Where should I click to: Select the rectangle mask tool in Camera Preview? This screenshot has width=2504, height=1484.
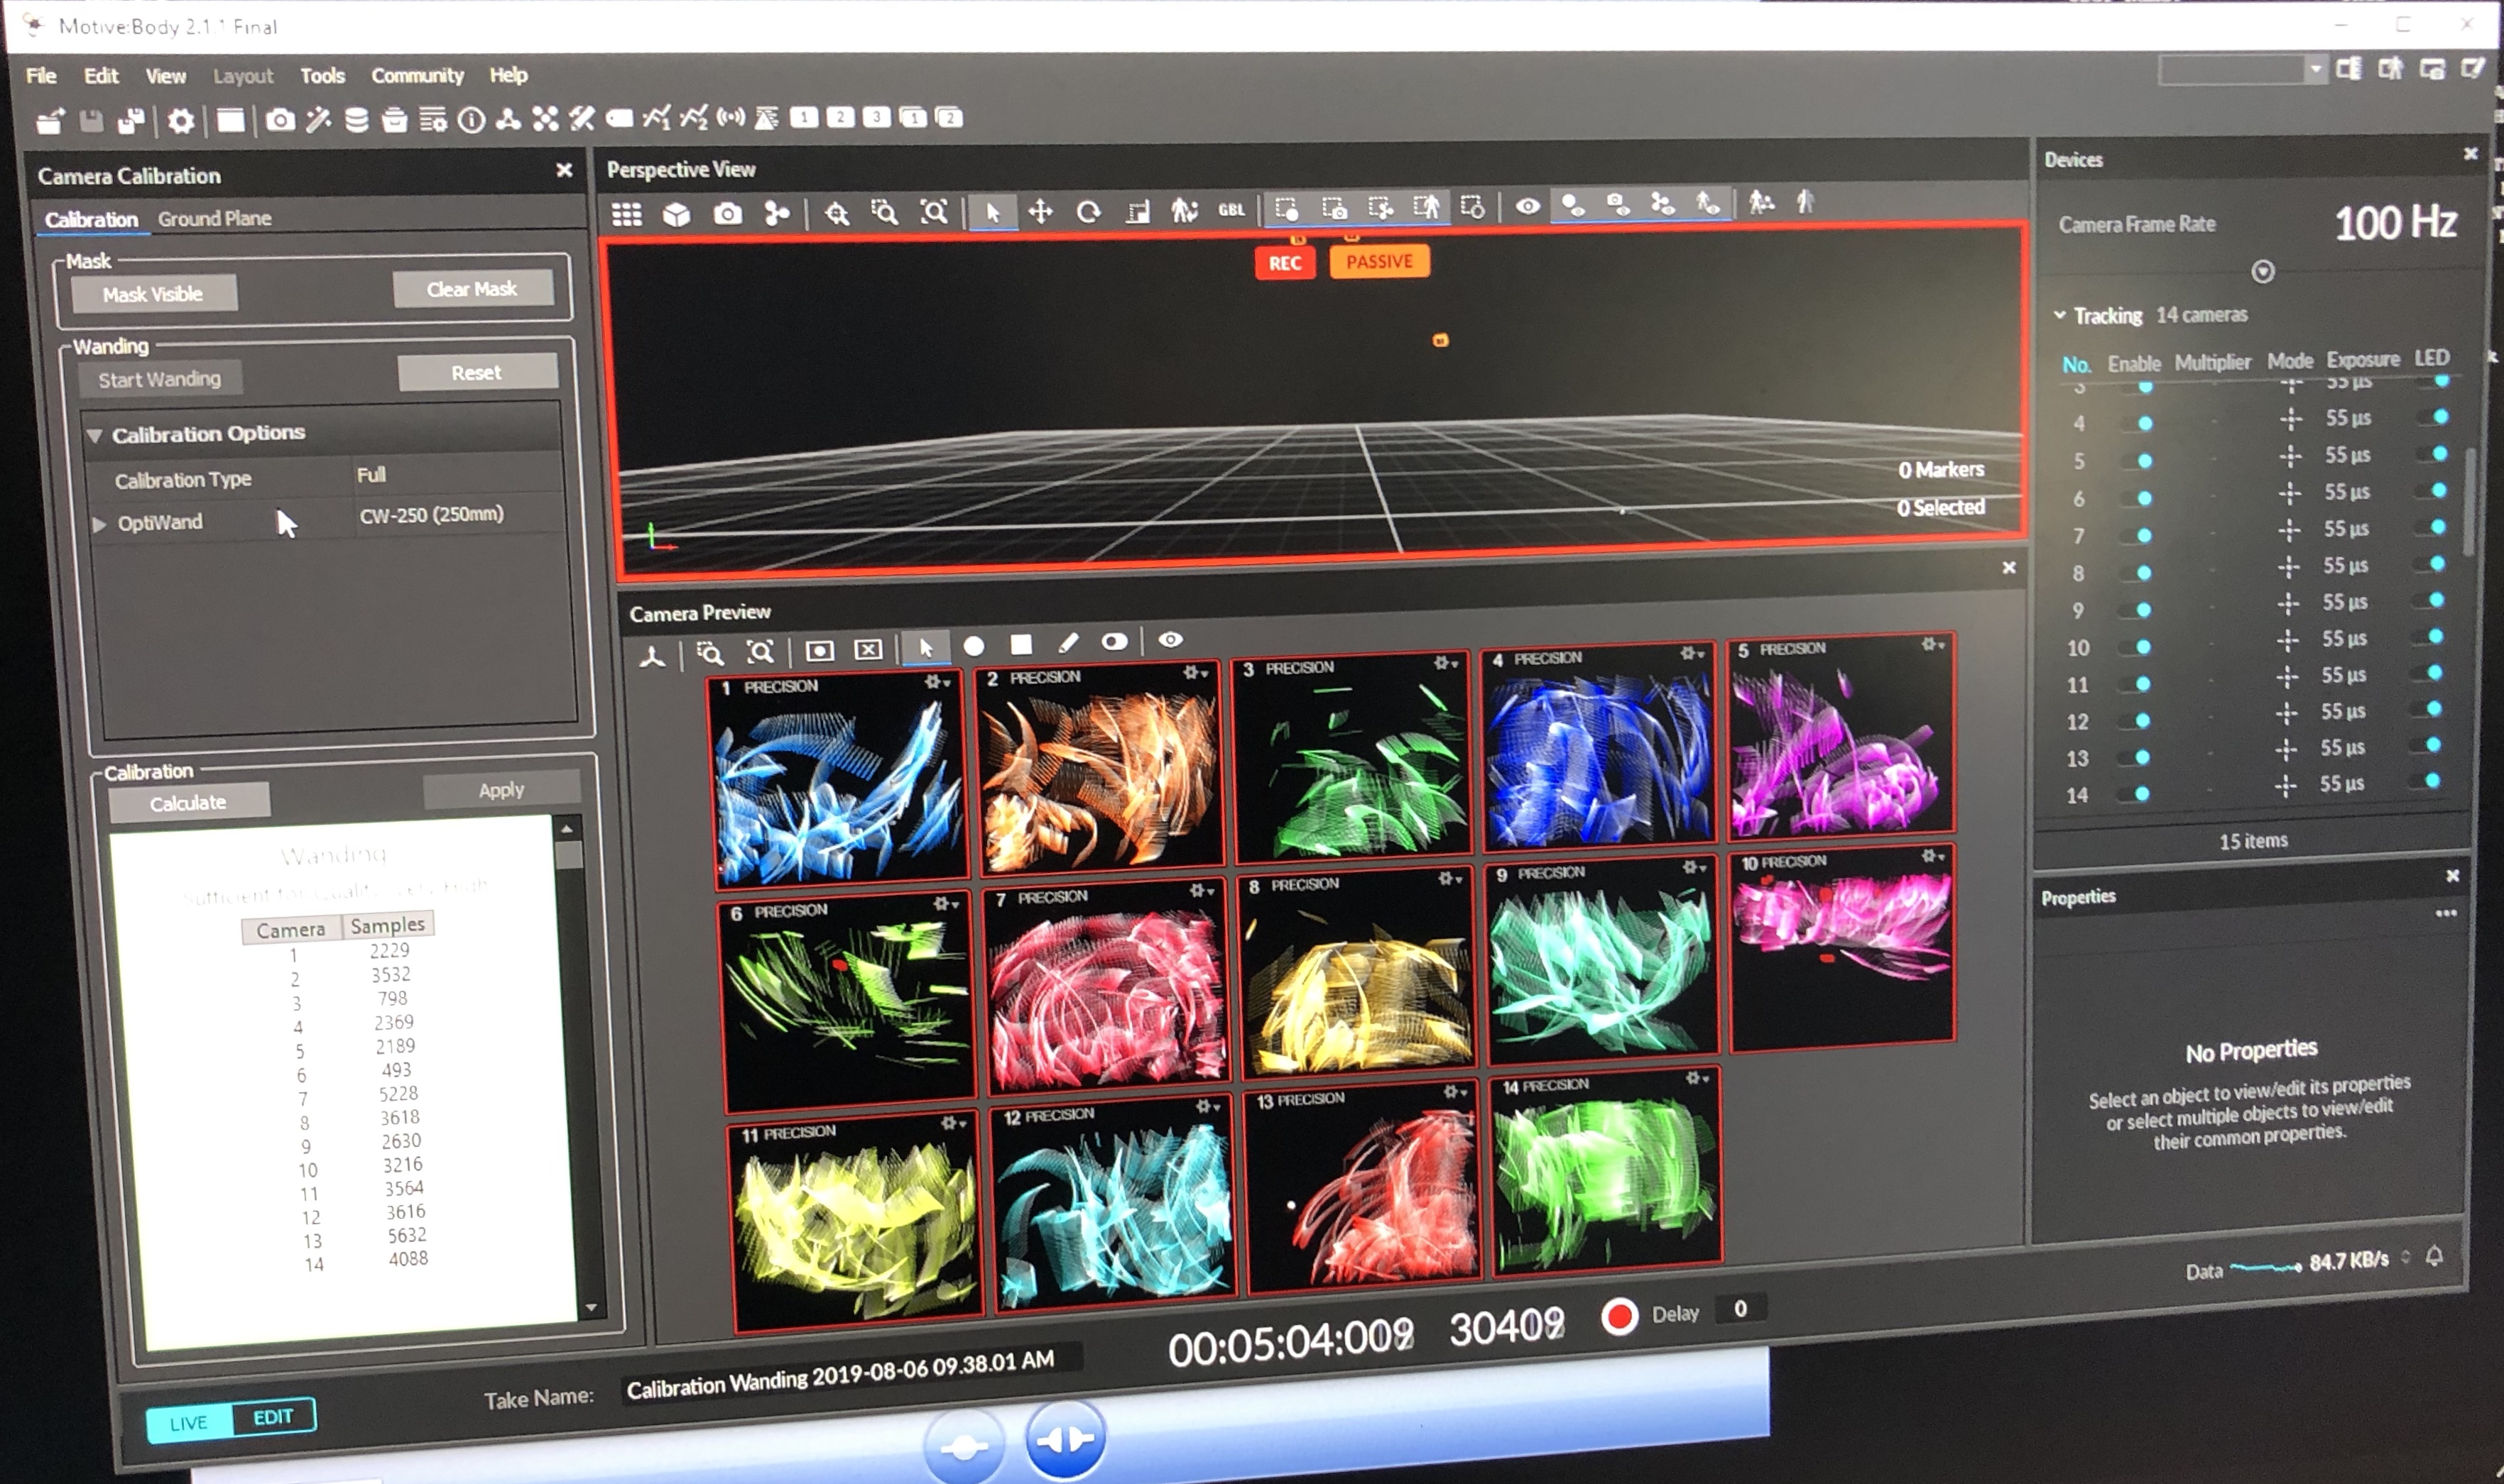1021,644
